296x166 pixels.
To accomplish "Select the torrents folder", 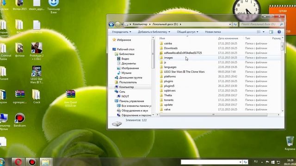I will pyautogui.click(x=168, y=100).
